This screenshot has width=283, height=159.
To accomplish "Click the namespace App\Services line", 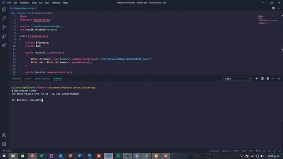I will pos(35,19).
